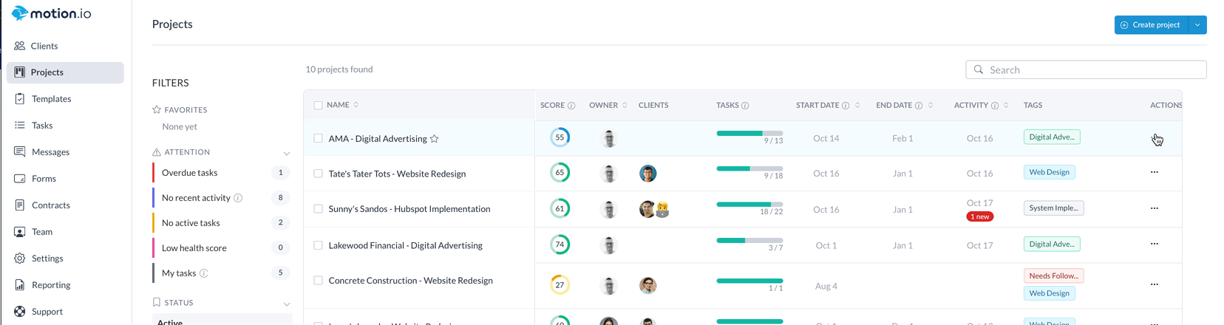Click Sunny's Sandos progress bar 18/22

pyautogui.click(x=749, y=204)
